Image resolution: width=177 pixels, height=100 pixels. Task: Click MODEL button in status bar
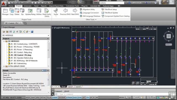tap(122, 97)
